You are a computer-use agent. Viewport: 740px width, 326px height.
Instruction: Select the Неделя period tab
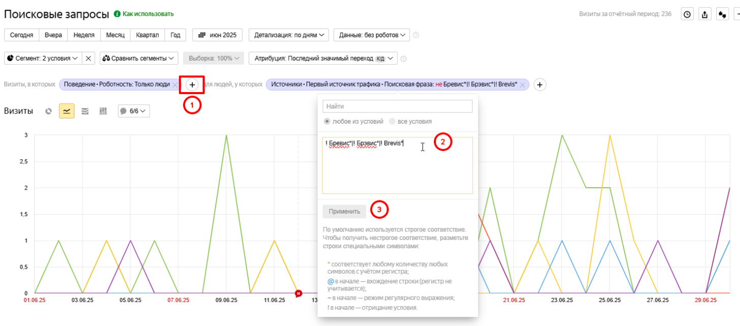[84, 35]
